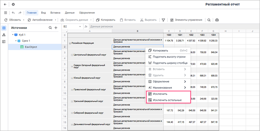
Task: Collapse Центральный федеральный округ group
Action: pos(72,55)
